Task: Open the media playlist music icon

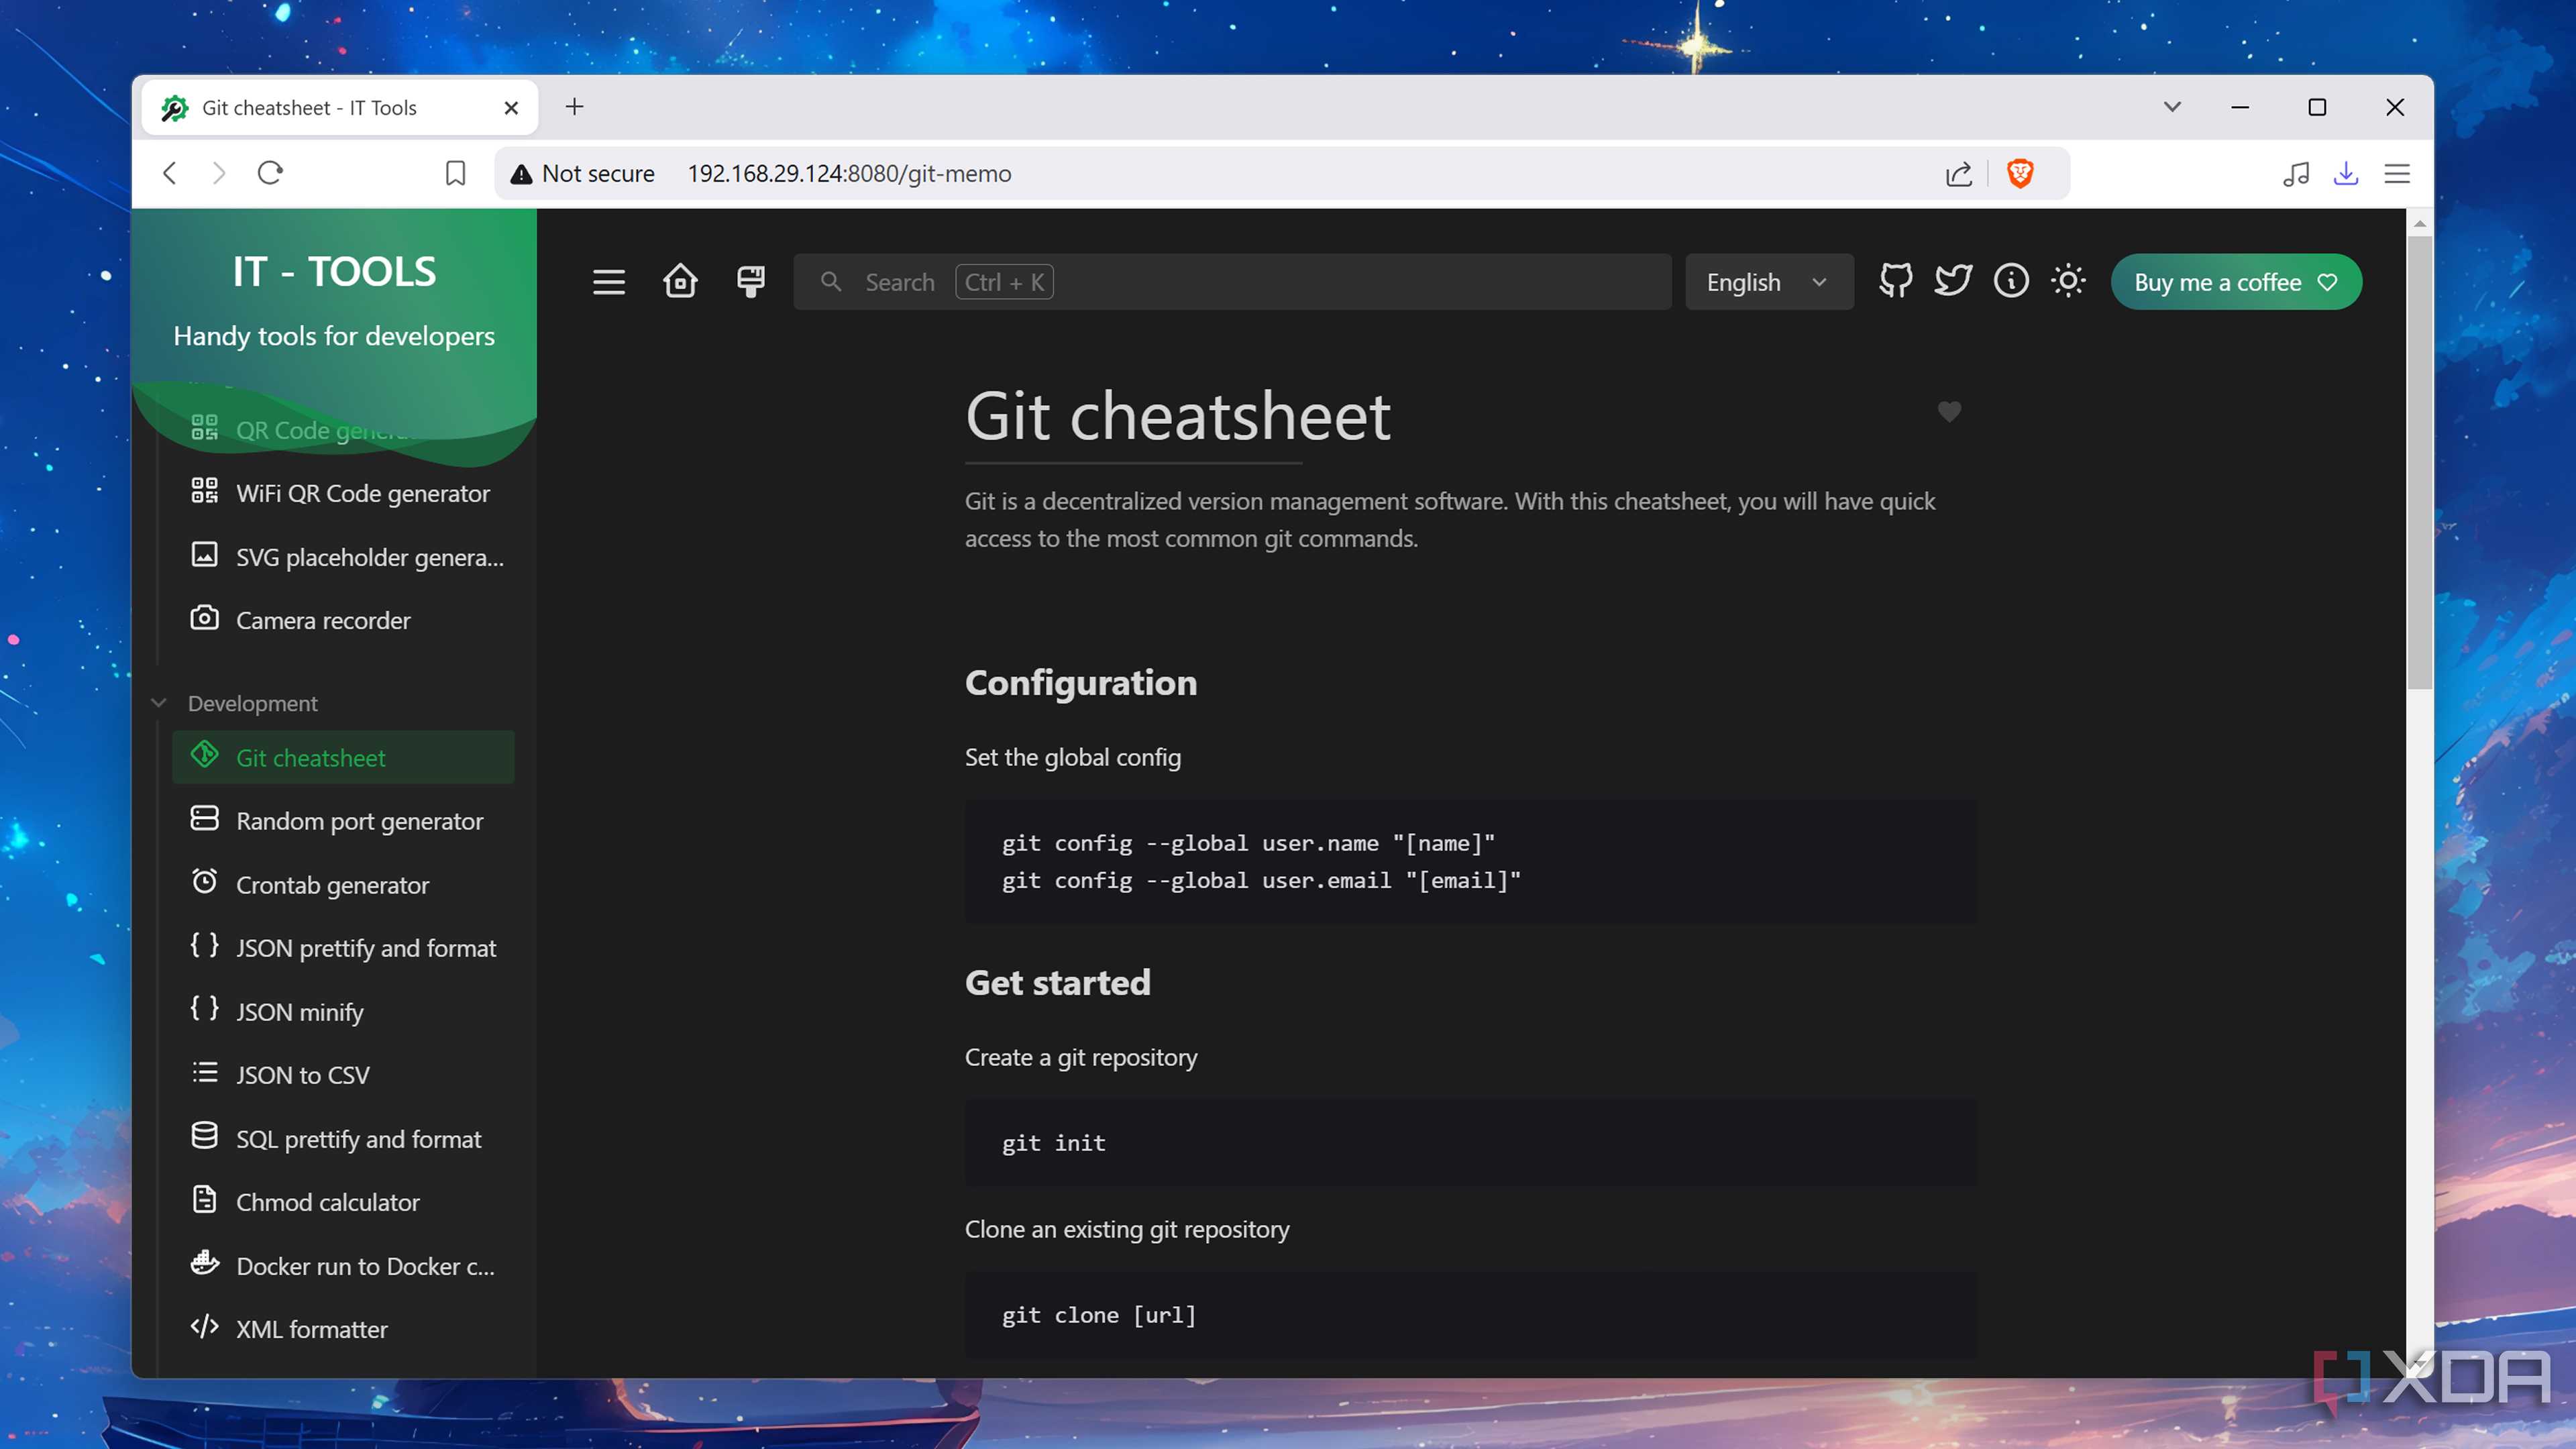Action: point(2296,173)
